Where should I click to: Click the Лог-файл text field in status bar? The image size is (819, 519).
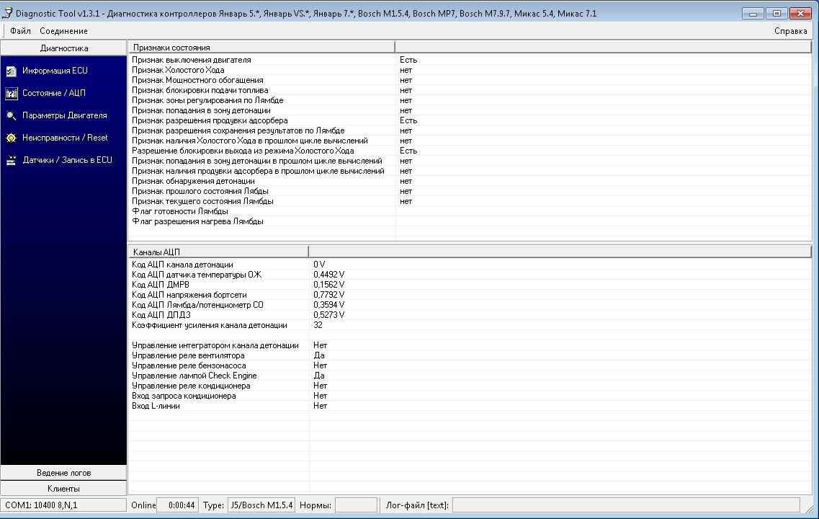[625, 505]
